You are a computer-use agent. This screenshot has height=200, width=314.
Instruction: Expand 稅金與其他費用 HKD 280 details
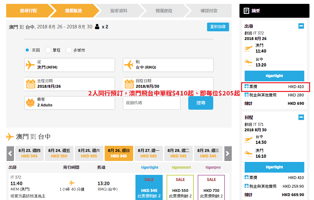click(x=247, y=95)
